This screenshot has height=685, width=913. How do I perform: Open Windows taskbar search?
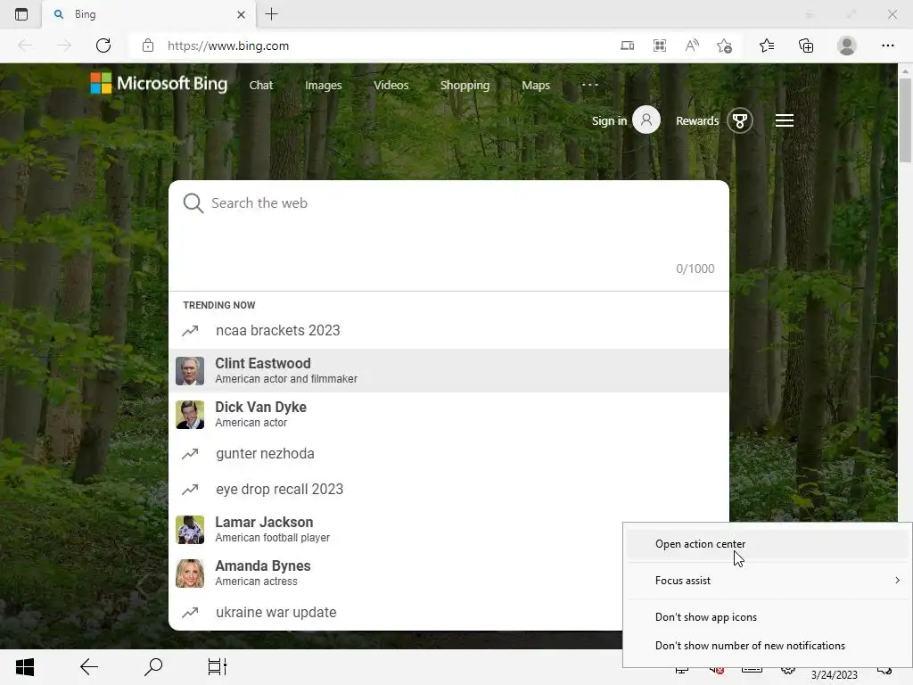point(153,667)
